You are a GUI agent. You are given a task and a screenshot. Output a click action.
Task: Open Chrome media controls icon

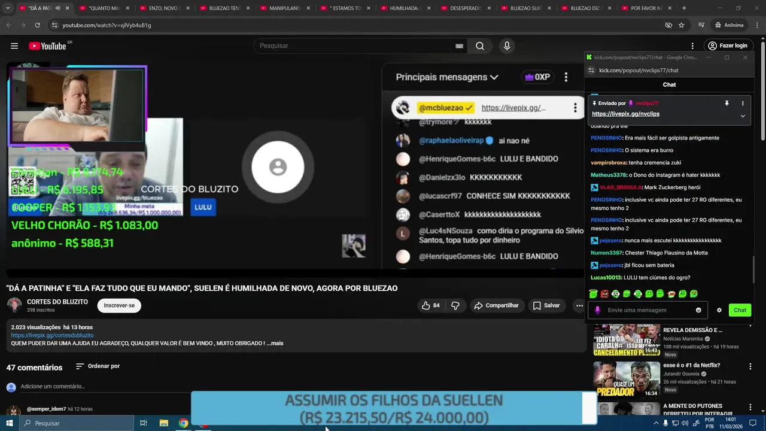point(701,25)
